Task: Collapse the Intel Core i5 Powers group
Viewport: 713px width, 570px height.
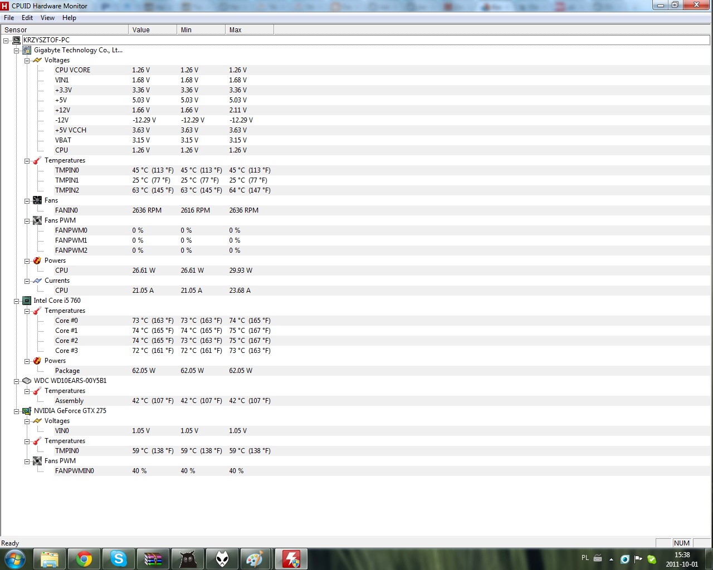Action: pos(27,361)
